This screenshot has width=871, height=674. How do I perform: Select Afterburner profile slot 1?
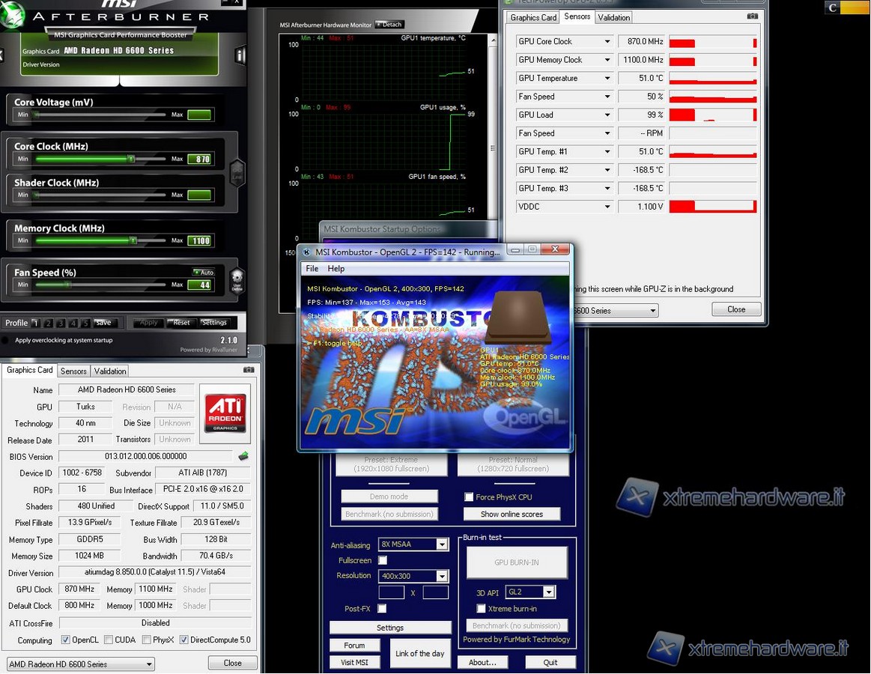tap(35, 323)
